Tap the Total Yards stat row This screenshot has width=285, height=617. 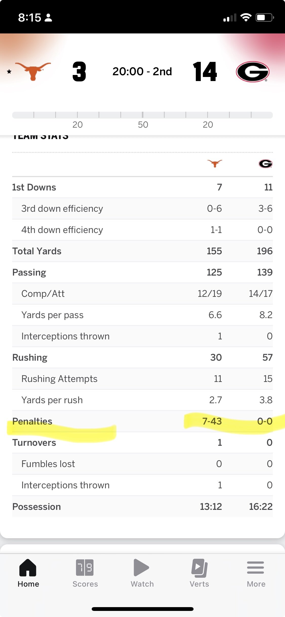[142, 251]
